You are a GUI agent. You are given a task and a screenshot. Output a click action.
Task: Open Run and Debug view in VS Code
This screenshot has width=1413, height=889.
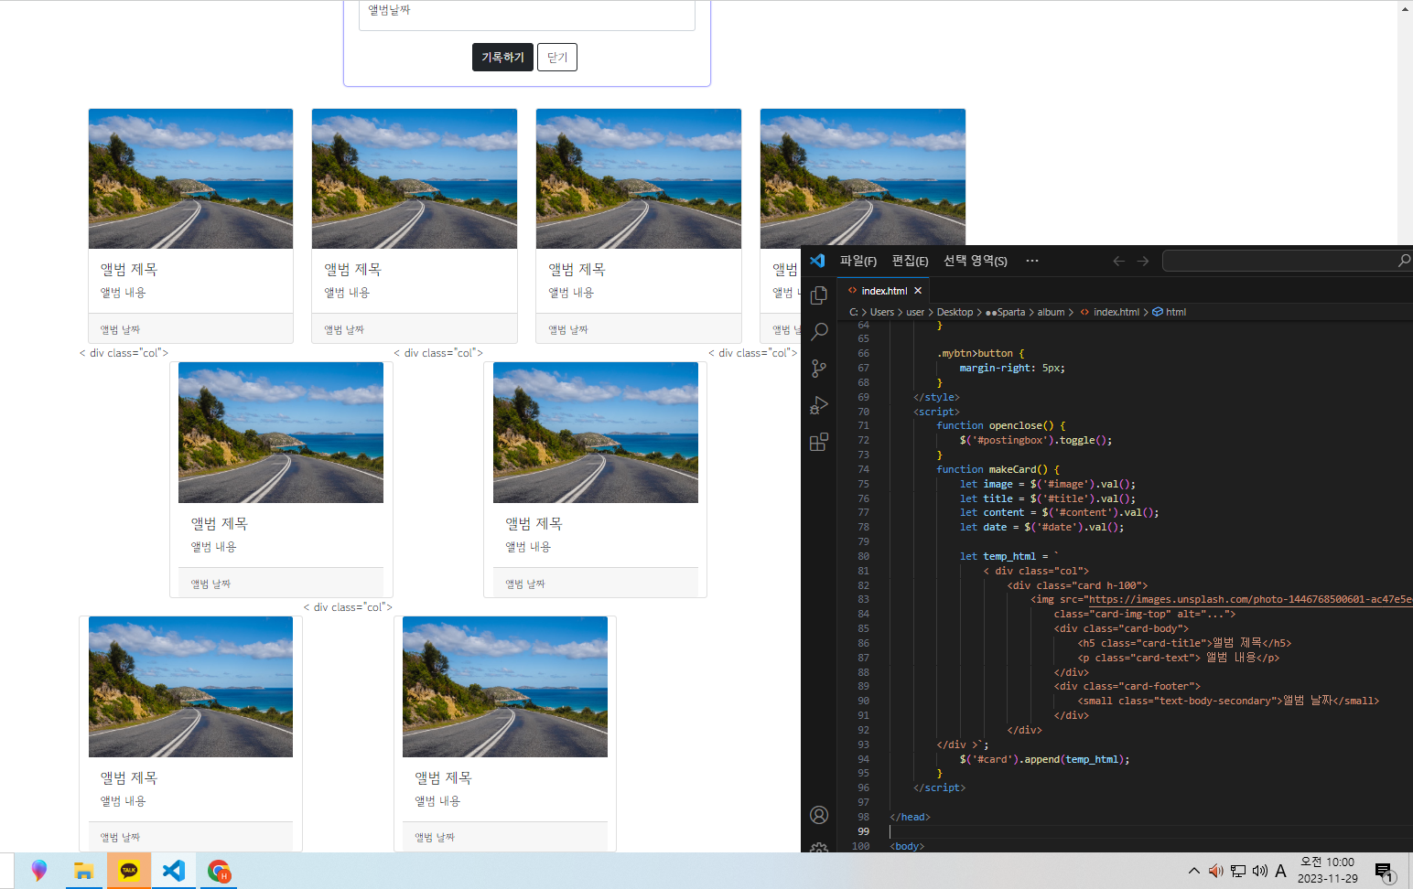click(819, 405)
